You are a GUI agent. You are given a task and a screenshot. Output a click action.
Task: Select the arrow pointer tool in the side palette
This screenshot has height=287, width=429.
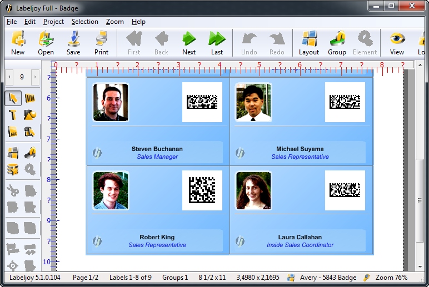pyautogui.click(x=13, y=98)
